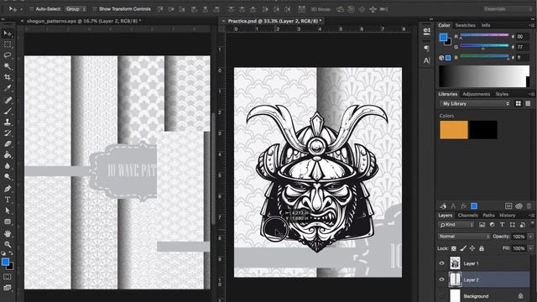Hide Layer 2 visibility eye
The width and height of the screenshot is (537, 302).
coord(442,279)
